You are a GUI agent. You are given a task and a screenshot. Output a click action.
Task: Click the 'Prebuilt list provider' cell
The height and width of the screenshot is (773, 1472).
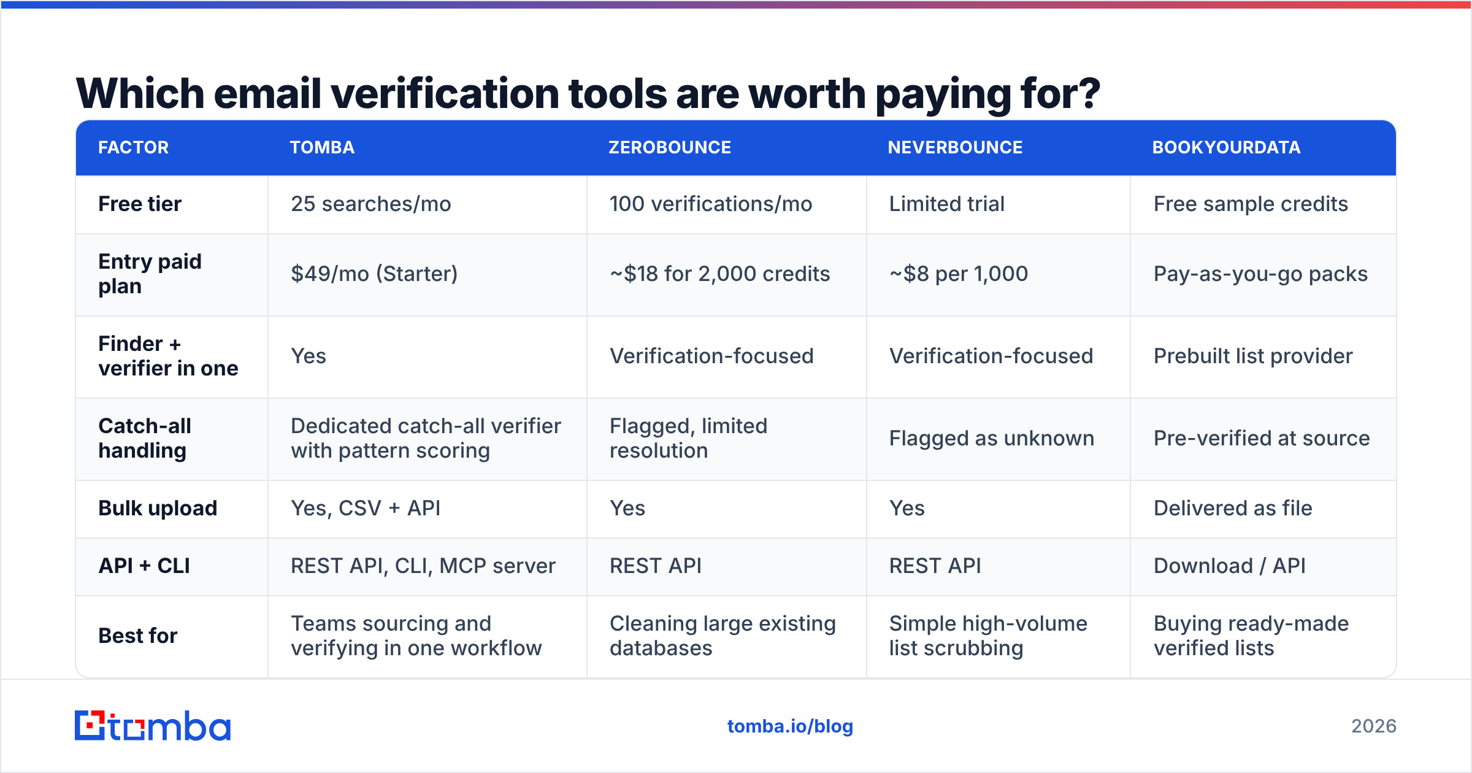(x=1253, y=356)
